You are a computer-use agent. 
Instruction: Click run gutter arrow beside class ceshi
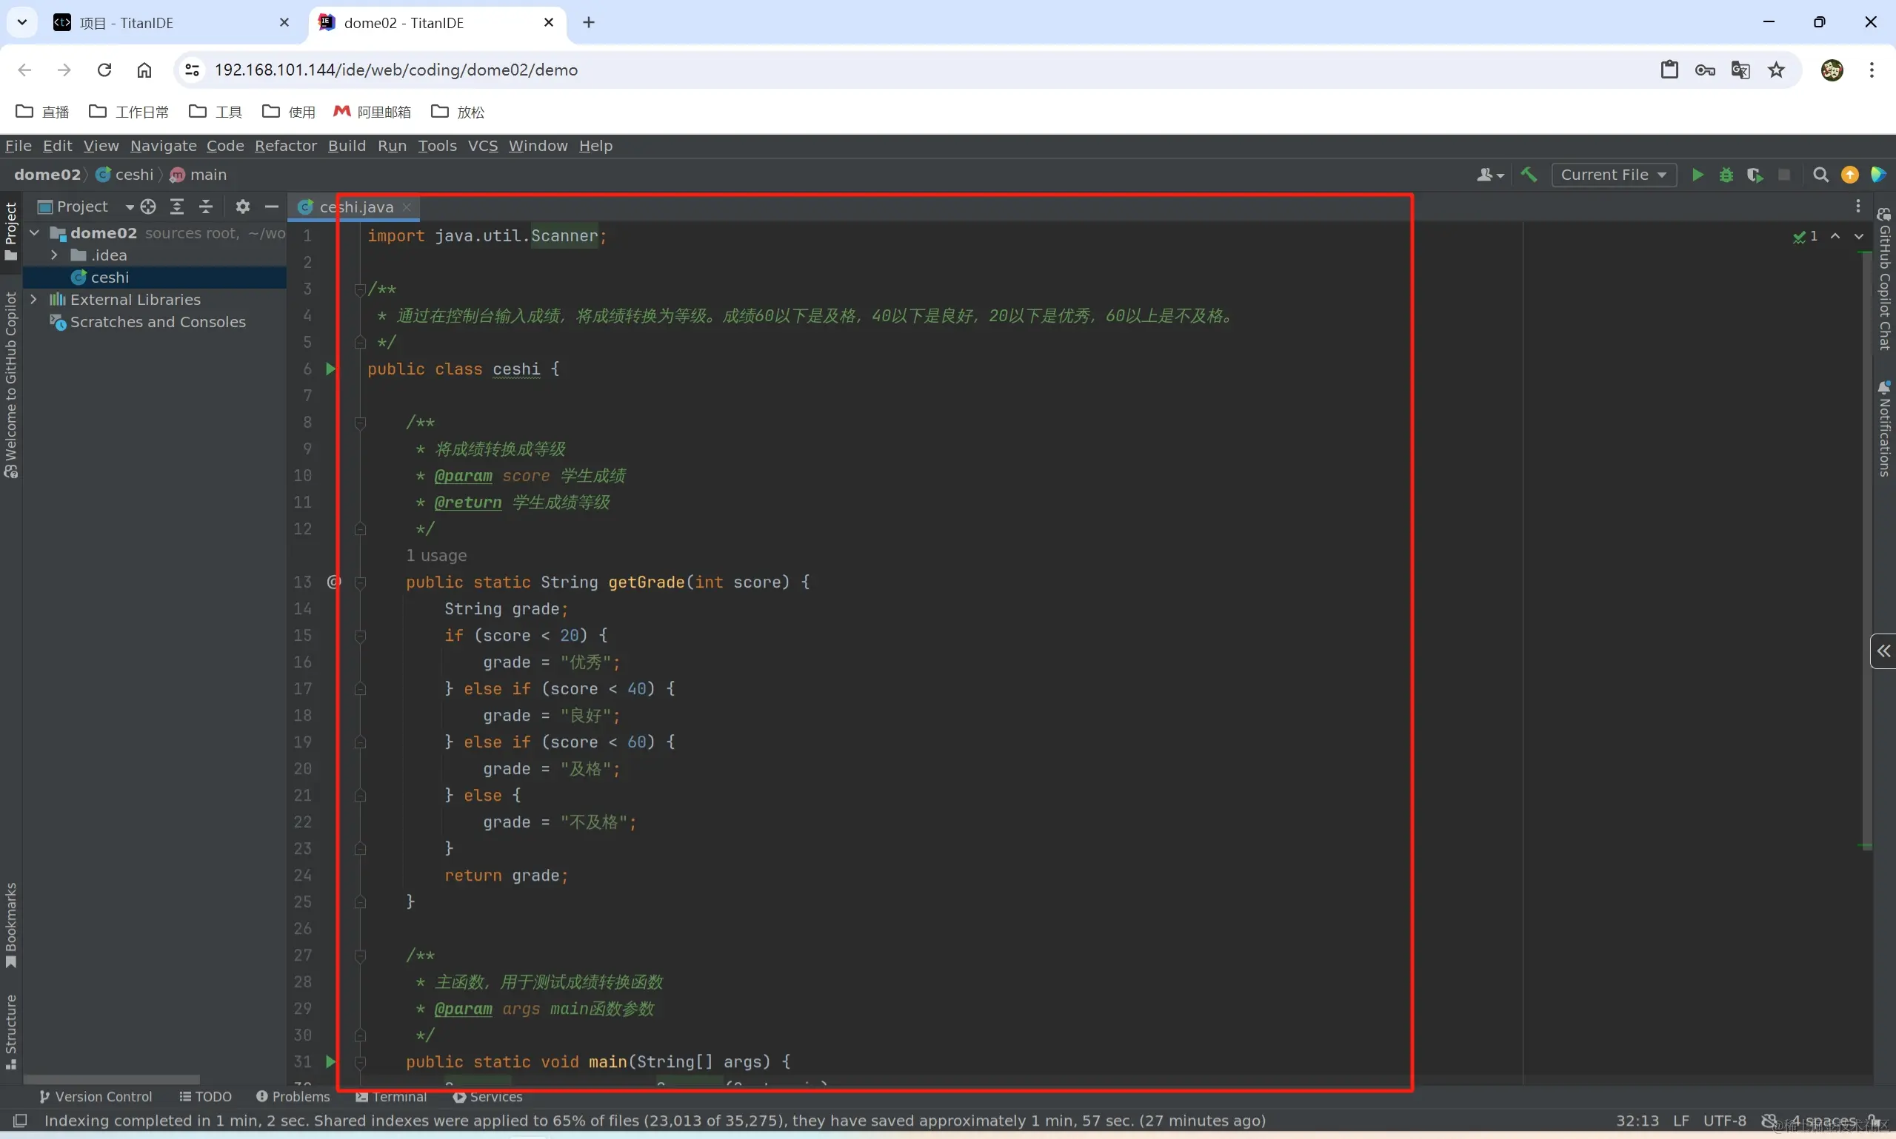coord(331,369)
